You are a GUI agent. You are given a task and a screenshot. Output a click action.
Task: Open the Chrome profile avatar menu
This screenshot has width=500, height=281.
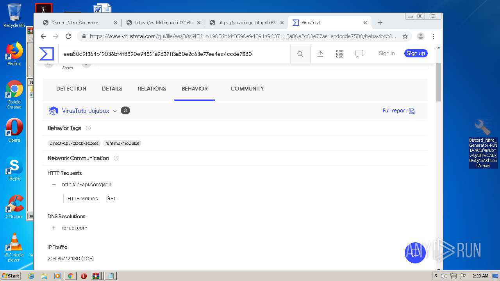point(421,36)
